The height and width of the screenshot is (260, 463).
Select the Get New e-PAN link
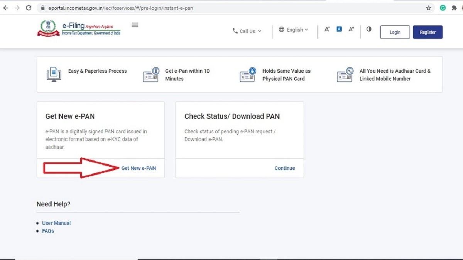[x=139, y=168]
